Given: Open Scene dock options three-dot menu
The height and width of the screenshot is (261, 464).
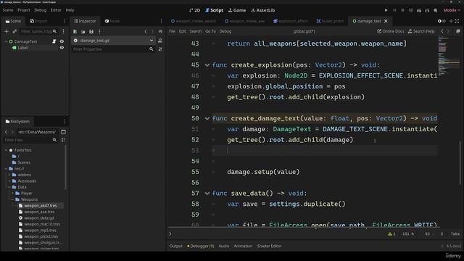Looking at the screenshot, I should pos(63,31).
